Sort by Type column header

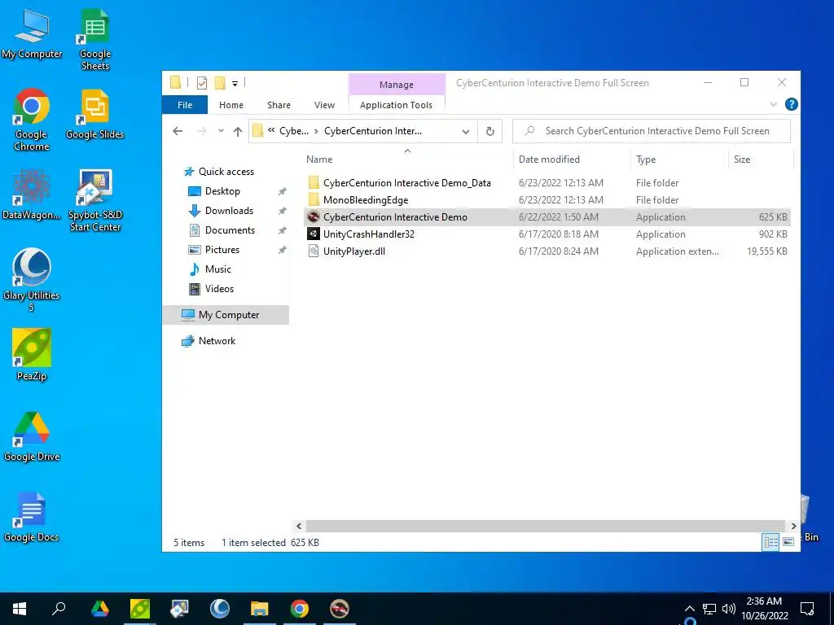(x=646, y=160)
